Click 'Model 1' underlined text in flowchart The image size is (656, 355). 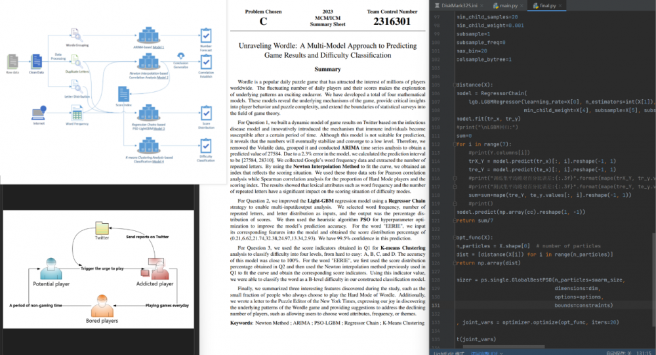(158, 47)
